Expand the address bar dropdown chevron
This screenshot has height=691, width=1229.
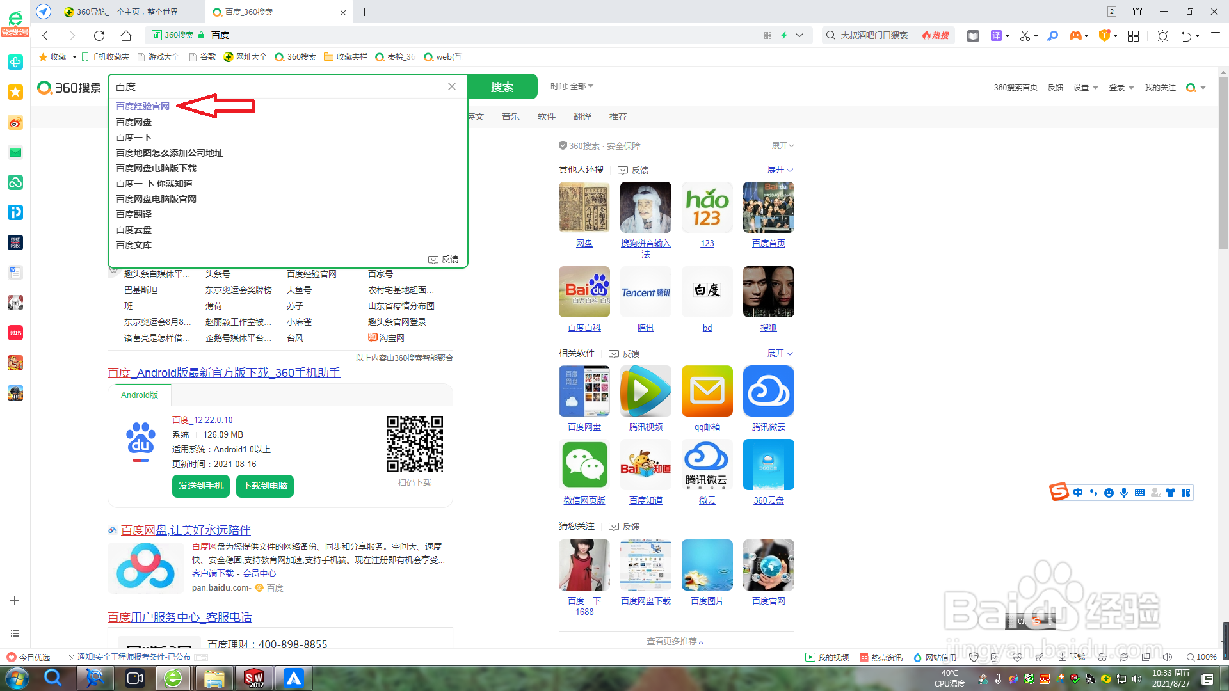799,35
